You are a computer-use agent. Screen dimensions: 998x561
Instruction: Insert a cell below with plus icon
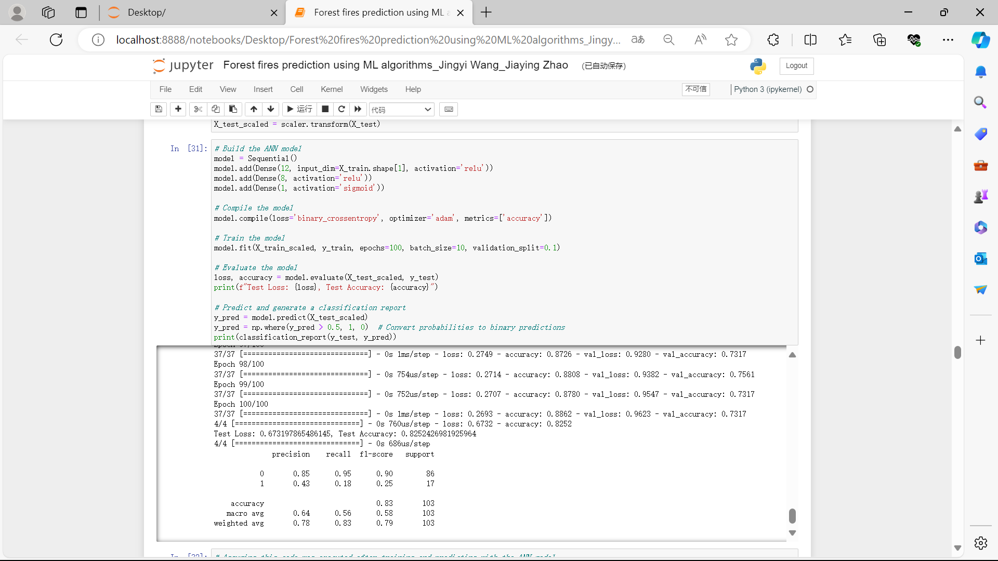pyautogui.click(x=178, y=109)
